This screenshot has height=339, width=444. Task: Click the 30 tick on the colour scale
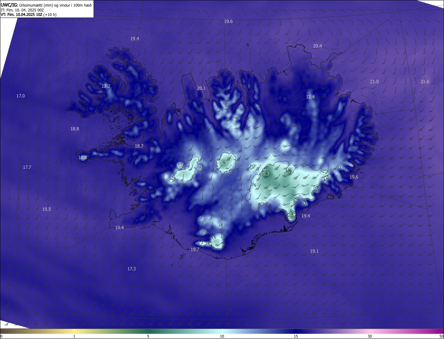(x=370, y=337)
